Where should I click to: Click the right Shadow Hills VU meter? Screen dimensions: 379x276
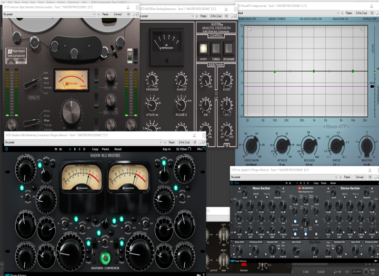click(x=128, y=178)
